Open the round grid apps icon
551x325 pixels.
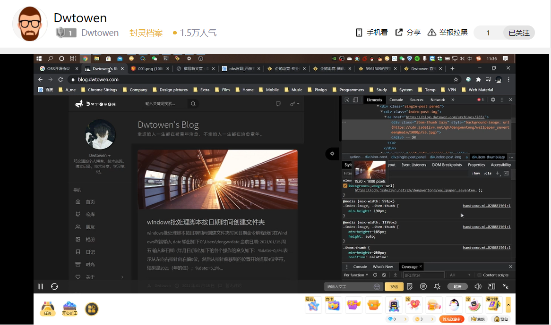[x=91, y=309]
